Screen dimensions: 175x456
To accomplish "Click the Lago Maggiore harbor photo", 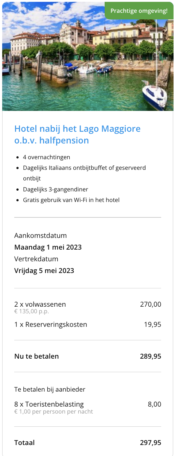I will click(87, 56).
